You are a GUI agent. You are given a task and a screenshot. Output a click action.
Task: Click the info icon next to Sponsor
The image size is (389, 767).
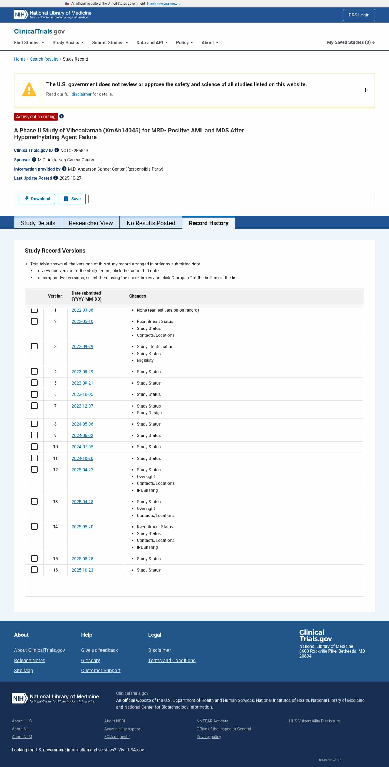click(x=34, y=160)
